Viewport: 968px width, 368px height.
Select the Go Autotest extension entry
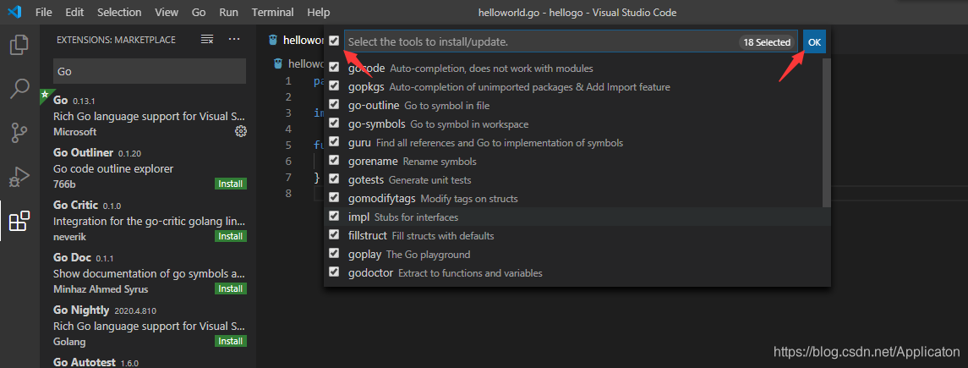click(x=148, y=360)
